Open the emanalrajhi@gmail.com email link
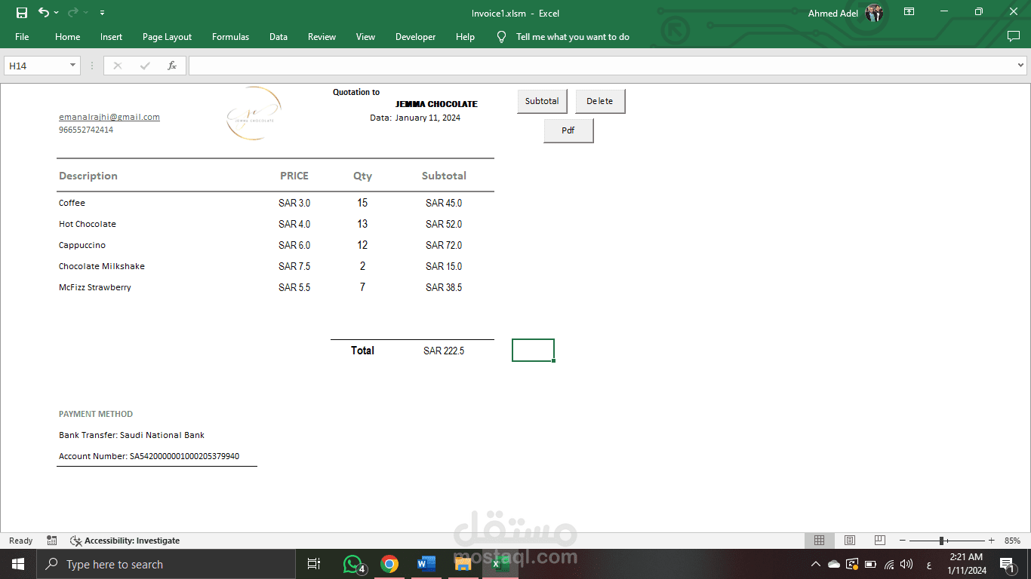The width and height of the screenshot is (1031, 579). coord(109,117)
